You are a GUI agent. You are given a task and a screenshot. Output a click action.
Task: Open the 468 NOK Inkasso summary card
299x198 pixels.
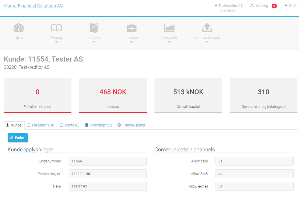pos(113,96)
